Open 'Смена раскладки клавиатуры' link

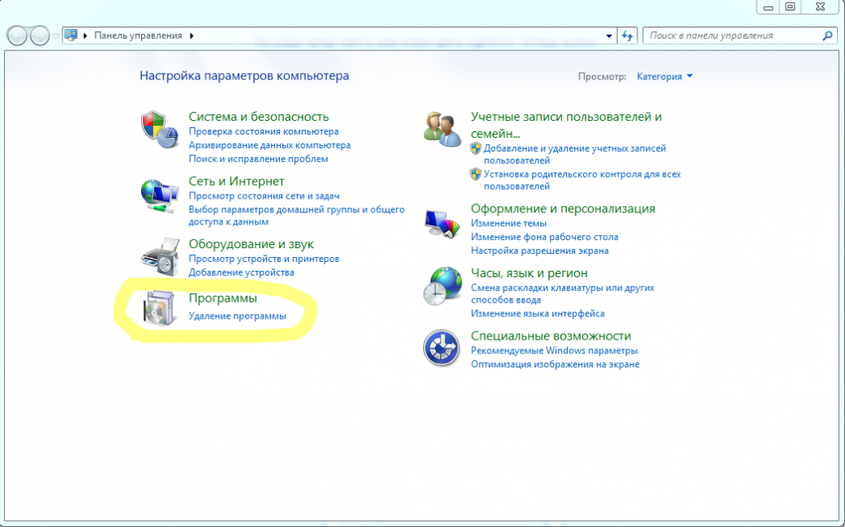tap(563, 293)
